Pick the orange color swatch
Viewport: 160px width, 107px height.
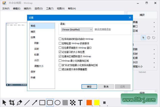click(x=89, y=102)
